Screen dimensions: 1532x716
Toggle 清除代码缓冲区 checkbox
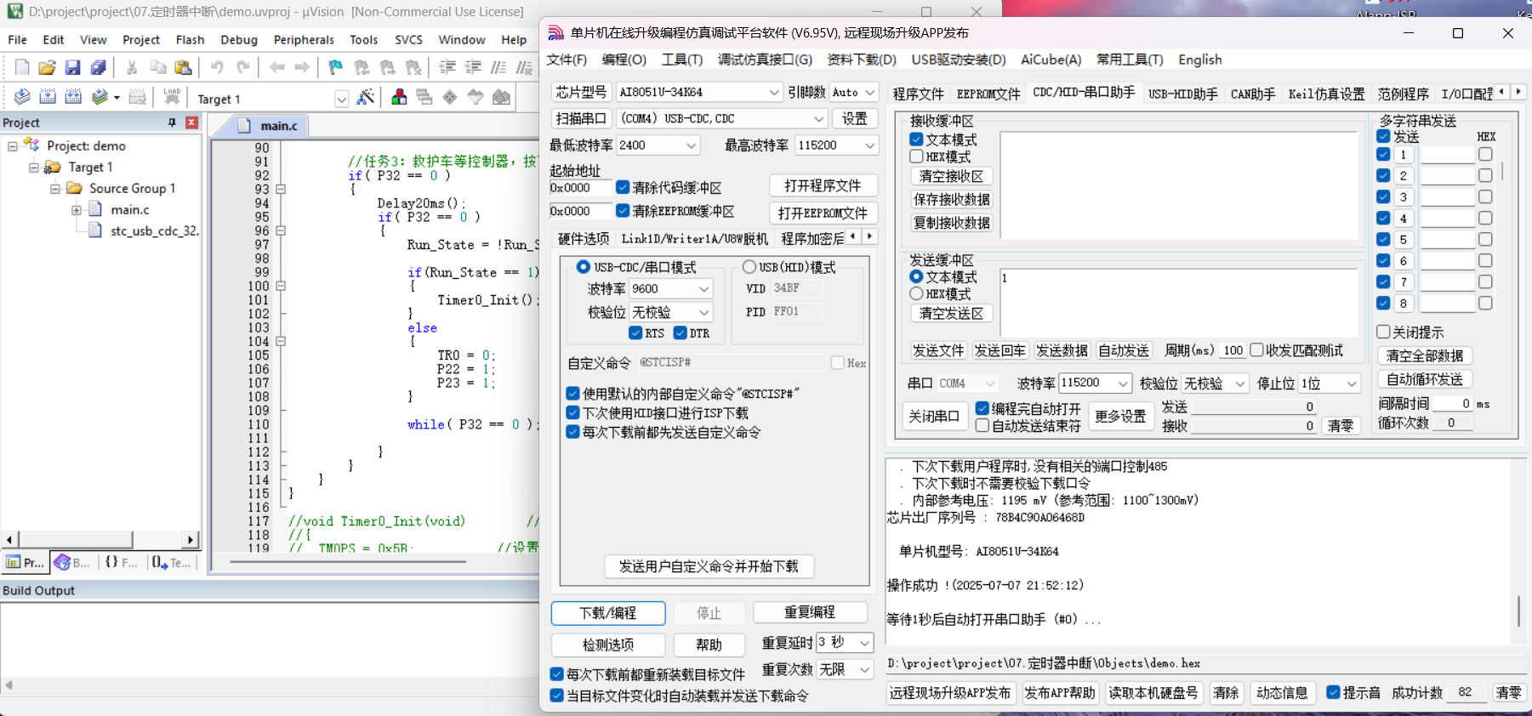(623, 187)
